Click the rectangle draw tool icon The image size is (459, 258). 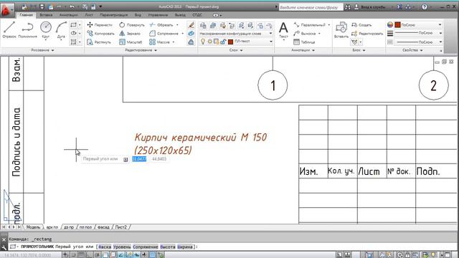[x=73, y=25]
